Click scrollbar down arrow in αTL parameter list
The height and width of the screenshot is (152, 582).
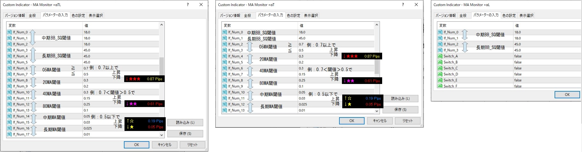162,135
